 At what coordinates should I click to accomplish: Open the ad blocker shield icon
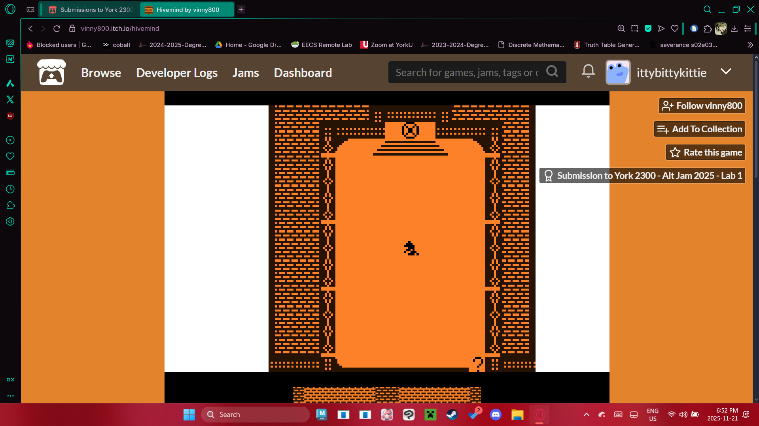coord(648,28)
